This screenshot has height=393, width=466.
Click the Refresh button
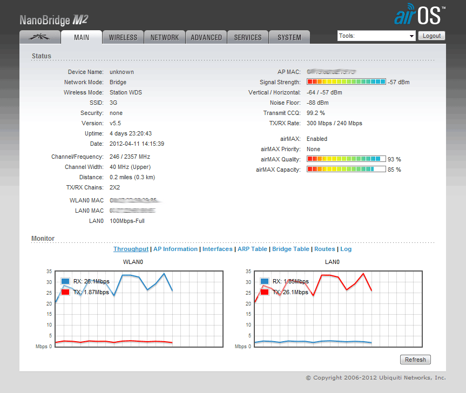(415, 360)
